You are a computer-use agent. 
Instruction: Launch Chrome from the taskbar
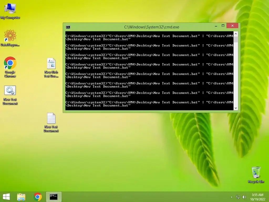pyautogui.click(x=38, y=197)
